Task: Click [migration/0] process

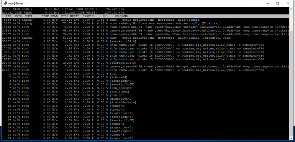Action: pyautogui.click(x=121, y=99)
